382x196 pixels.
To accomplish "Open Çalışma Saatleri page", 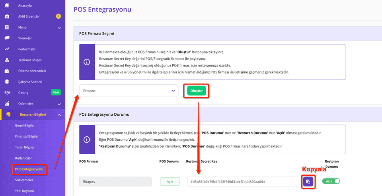I will [30, 82].
